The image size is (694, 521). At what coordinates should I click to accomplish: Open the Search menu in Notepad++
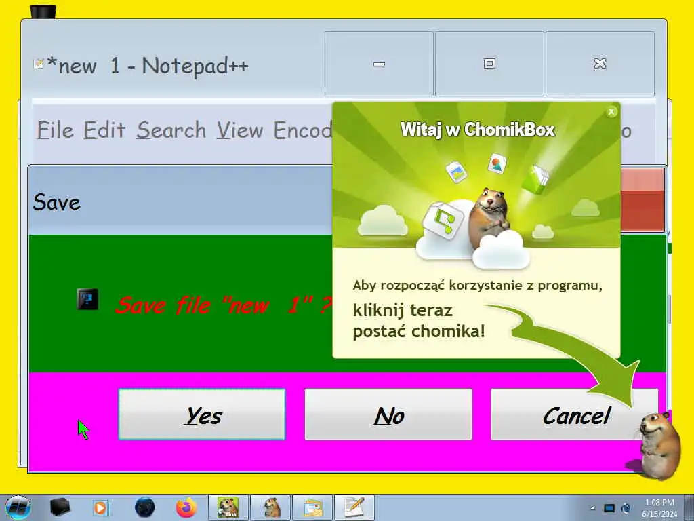[x=171, y=130]
